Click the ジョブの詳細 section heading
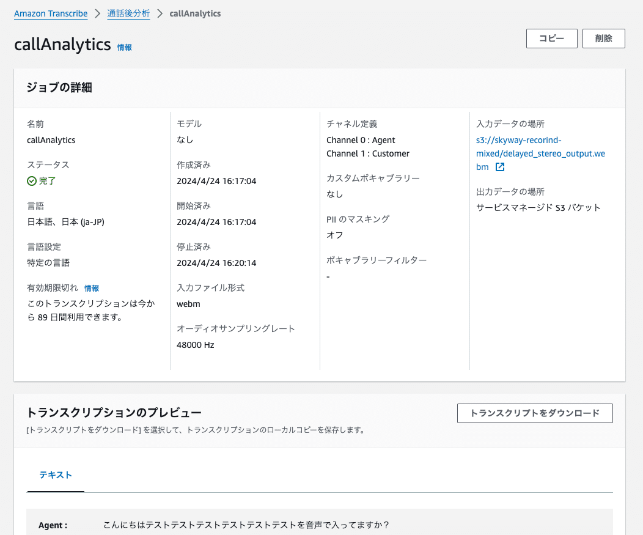643x535 pixels. pos(59,87)
